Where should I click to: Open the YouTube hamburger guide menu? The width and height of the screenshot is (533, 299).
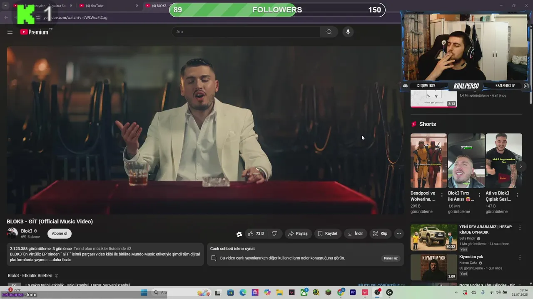coord(10,32)
